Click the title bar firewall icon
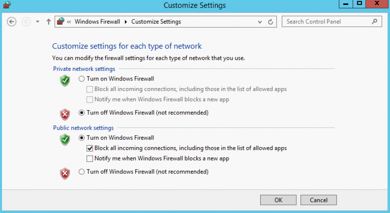390x213 pixels. (7, 5)
